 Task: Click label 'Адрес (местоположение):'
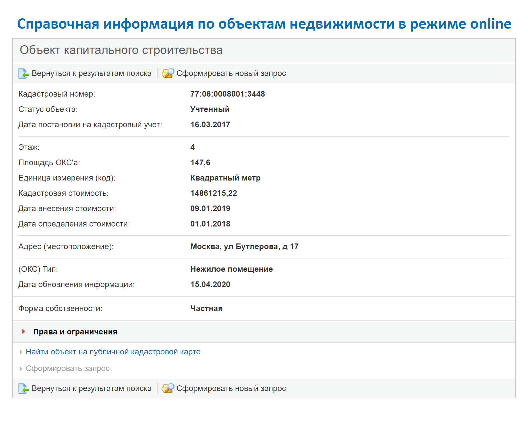pos(66,246)
